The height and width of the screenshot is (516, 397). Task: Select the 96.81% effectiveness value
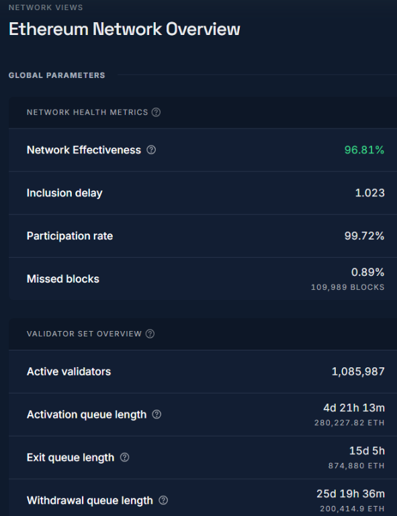click(x=364, y=150)
